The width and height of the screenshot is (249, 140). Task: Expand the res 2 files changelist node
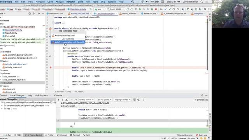(x=2, y=109)
